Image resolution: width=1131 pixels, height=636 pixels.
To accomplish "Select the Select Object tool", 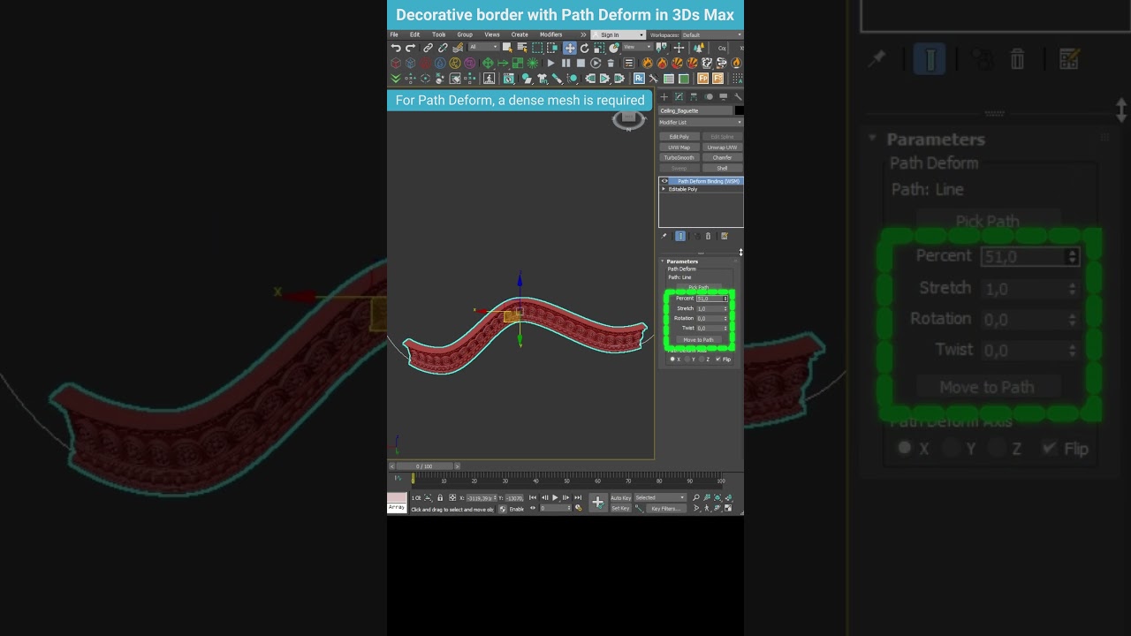I will (x=507, y=48).
